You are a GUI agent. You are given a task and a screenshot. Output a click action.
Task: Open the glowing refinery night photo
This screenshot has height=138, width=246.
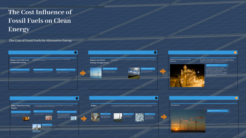click(x=187, y=76)
